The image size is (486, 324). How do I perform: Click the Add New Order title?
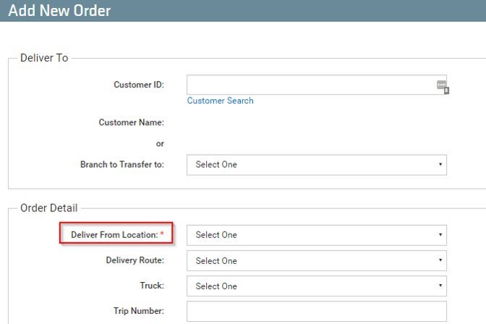[x=59, y=11]
